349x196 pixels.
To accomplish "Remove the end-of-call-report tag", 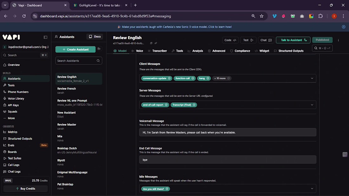I will 166,105.
